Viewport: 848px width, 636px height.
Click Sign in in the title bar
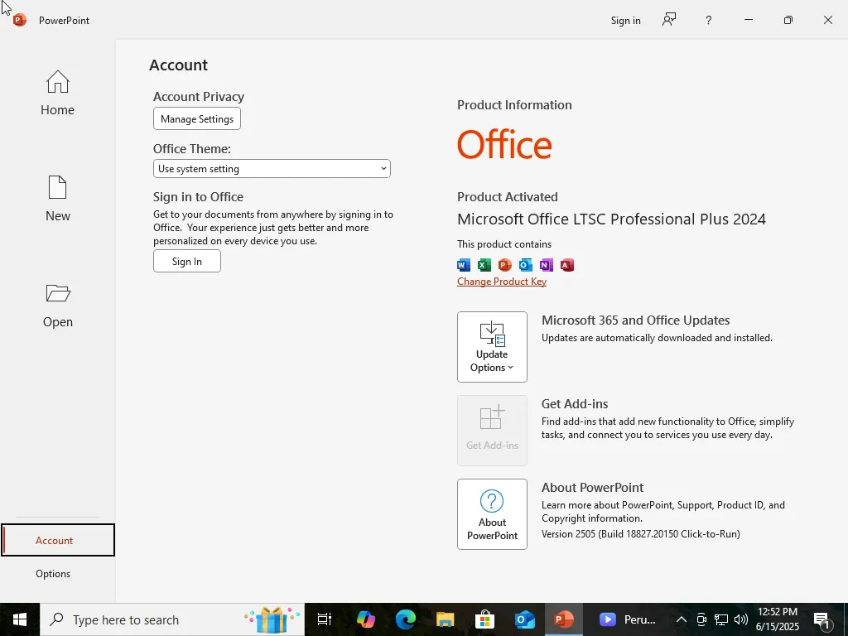click(x=626, y=21)
